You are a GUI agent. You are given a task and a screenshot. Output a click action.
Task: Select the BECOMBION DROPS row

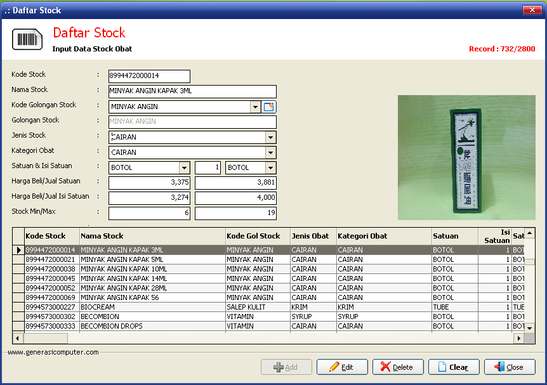pyautogui.click(x=152, y=326)
